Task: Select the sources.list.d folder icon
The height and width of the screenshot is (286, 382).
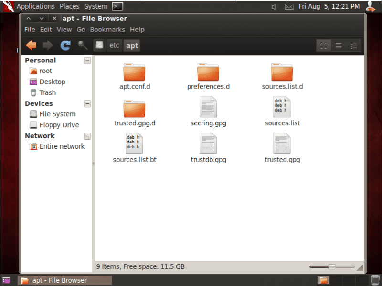Action: (x=282, y=72)
